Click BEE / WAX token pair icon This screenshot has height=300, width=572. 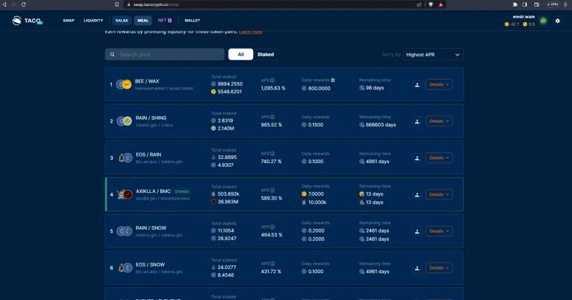point(124,85)
